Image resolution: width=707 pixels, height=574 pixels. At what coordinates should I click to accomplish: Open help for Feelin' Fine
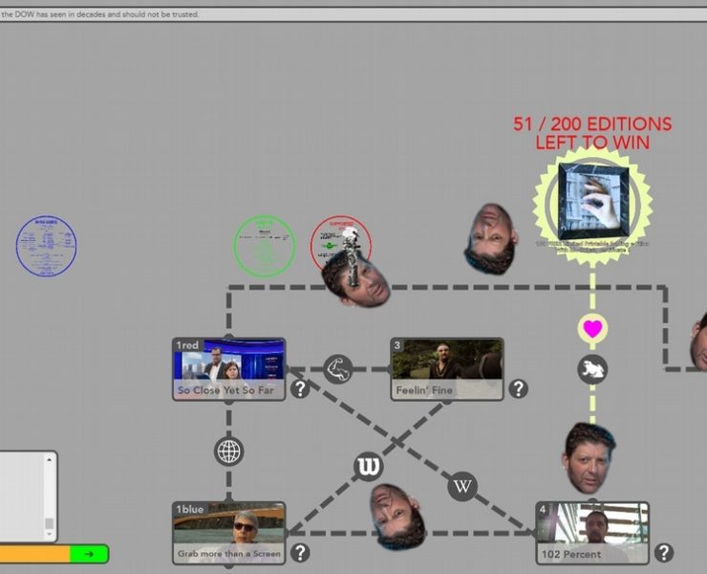518,388
